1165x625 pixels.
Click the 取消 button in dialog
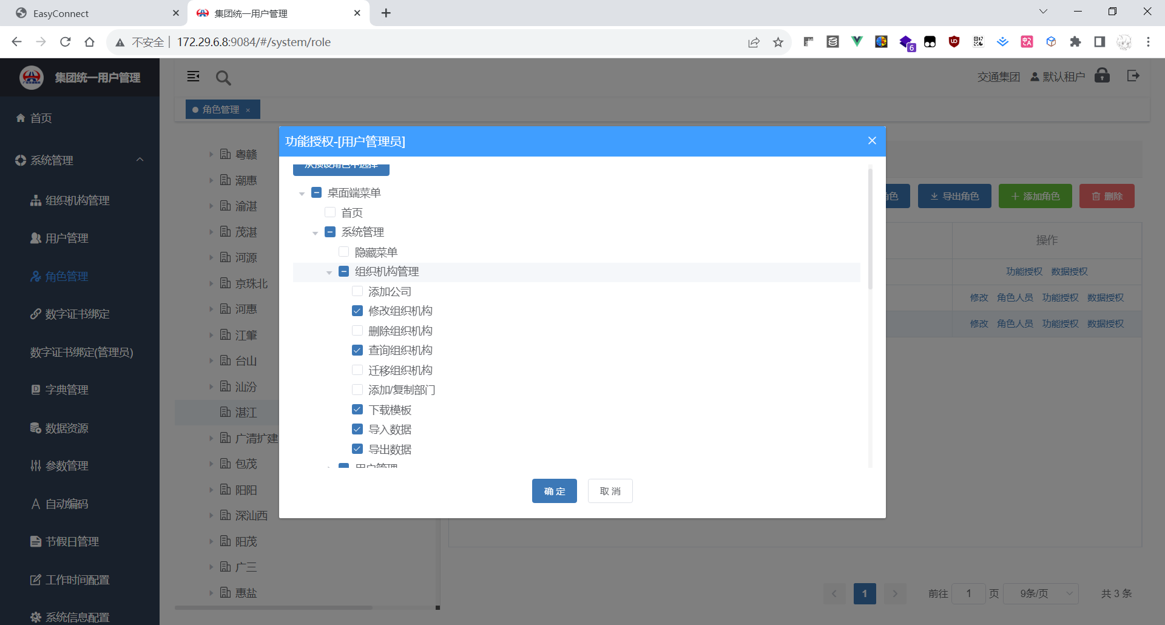(x=610, y=491)
